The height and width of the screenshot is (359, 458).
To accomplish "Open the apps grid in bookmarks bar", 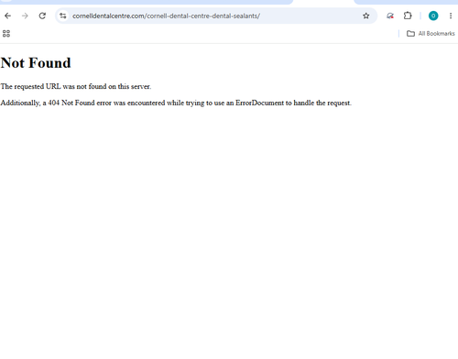I will point(6,34).
